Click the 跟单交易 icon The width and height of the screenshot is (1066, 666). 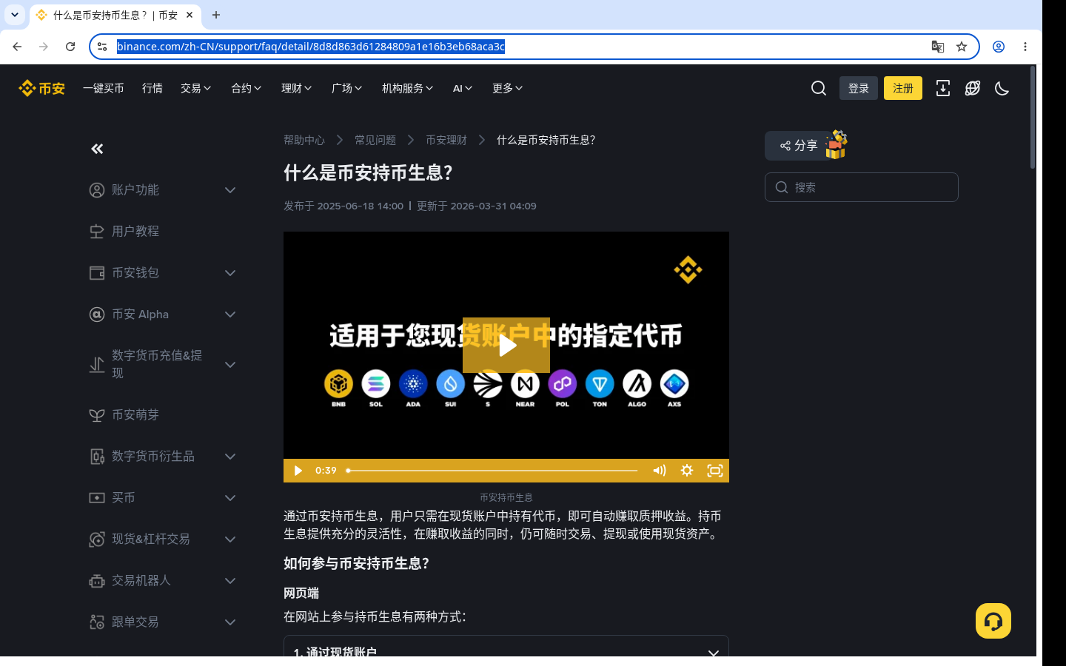coord(97,622)
